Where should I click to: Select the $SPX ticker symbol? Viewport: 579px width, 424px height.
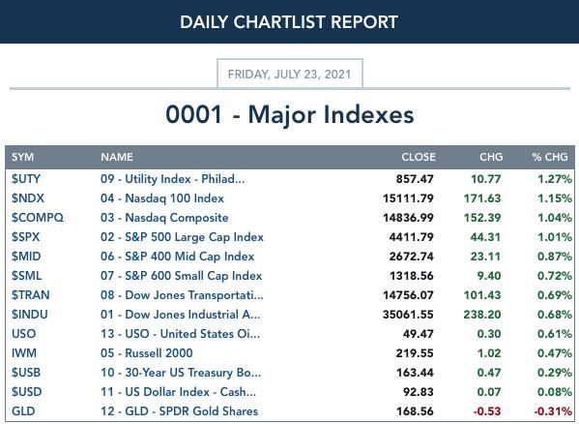(x=25, y=237)
